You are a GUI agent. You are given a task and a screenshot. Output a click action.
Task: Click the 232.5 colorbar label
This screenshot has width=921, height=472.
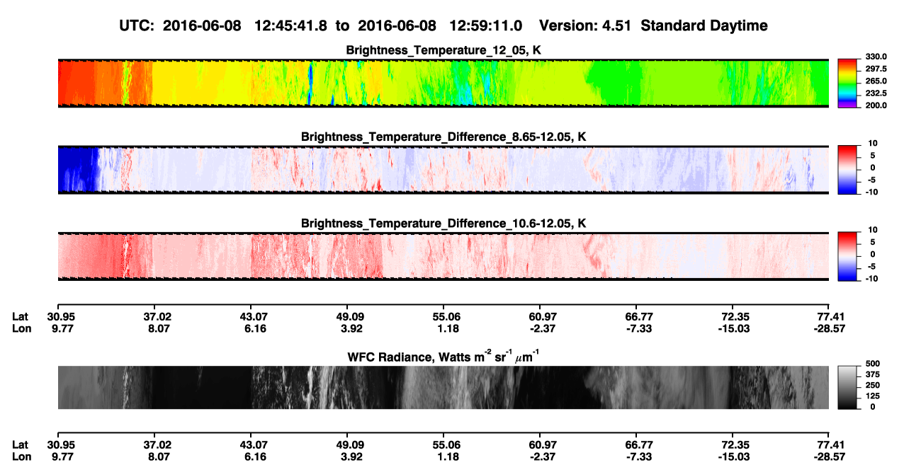pos(877,93)
